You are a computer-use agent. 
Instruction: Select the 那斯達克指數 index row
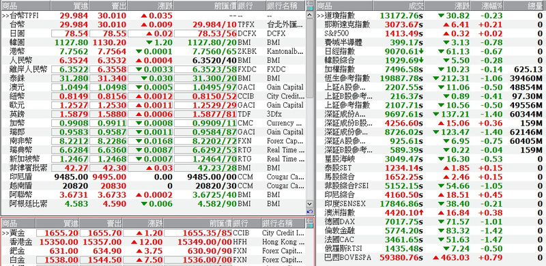(431, 25)
